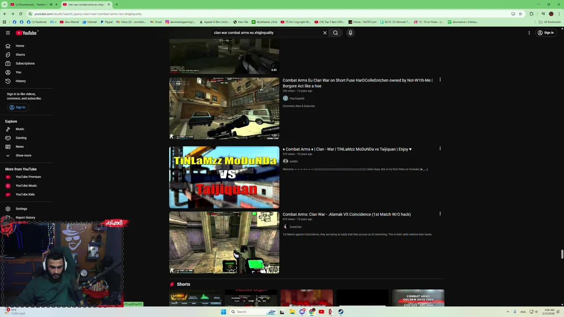Open the YouTube settings kebab menu in the header
Viewport: 564px width, 317px height.
pyautogui.click(x=529, y=33)
